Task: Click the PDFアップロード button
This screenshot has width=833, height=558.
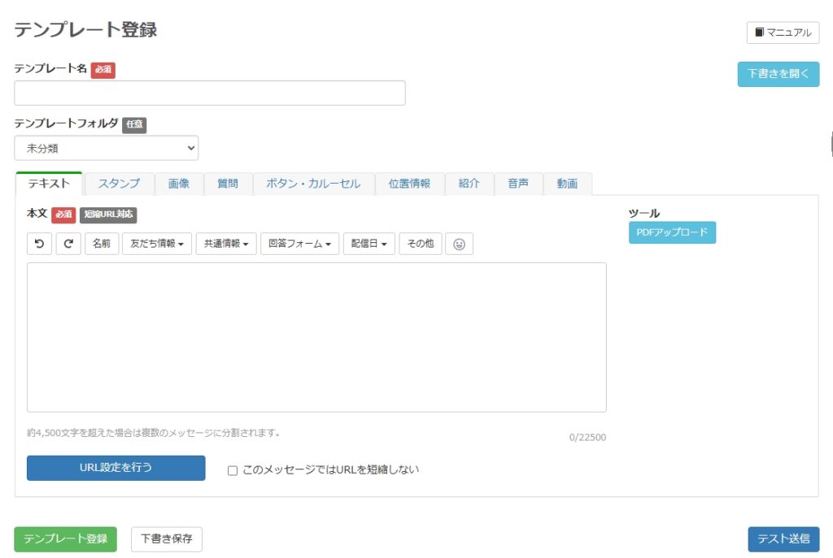Action: click(x=672, y=232)
